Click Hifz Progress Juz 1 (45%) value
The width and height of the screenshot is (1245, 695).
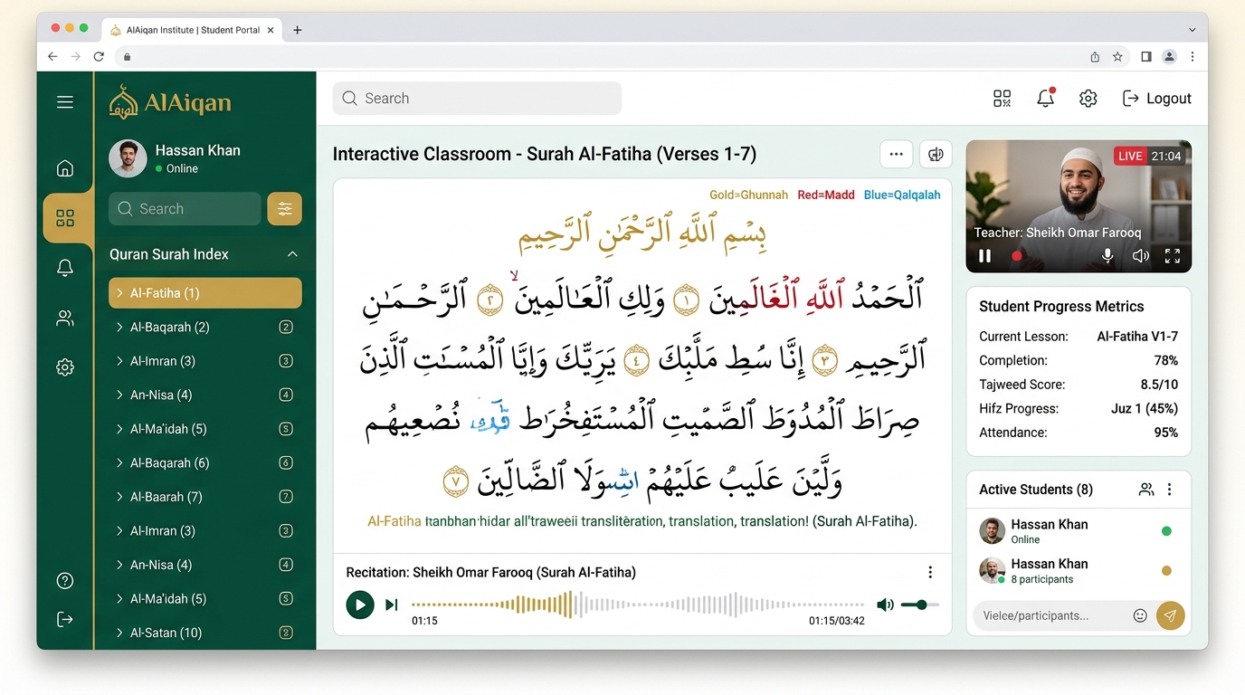(x=1145, y=408)
